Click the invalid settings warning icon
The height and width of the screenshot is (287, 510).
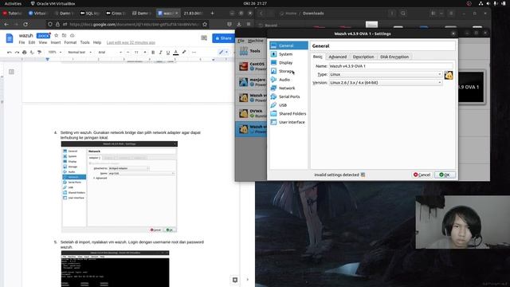[363, 175]
